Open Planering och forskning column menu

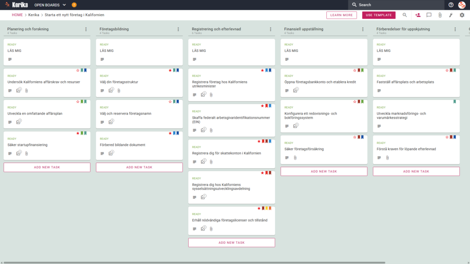pos(86,29)
